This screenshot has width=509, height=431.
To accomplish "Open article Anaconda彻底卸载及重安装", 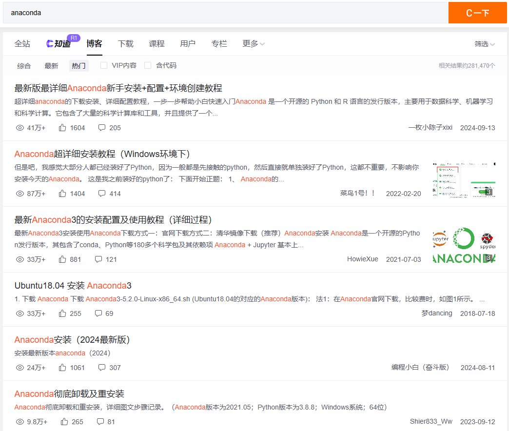I will point(69,394).
